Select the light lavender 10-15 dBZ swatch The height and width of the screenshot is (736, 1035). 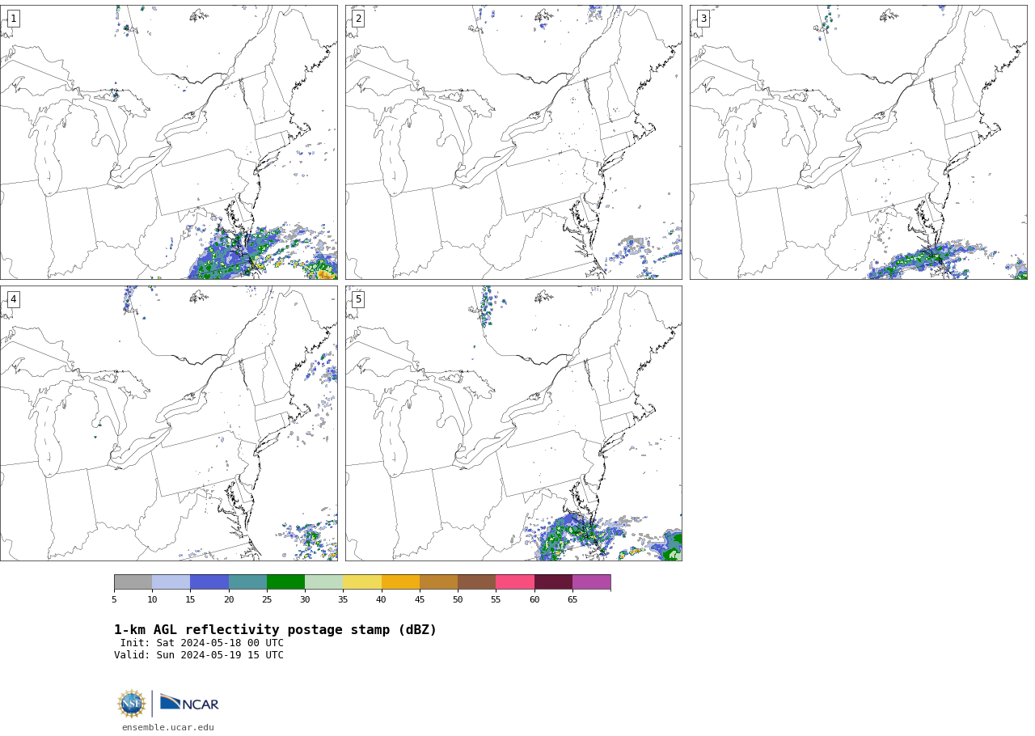coord(171,582)
